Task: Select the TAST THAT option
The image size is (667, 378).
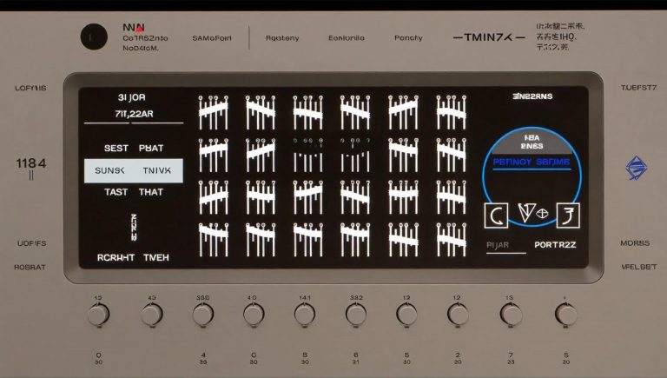Action: click(x=133, y=192)
